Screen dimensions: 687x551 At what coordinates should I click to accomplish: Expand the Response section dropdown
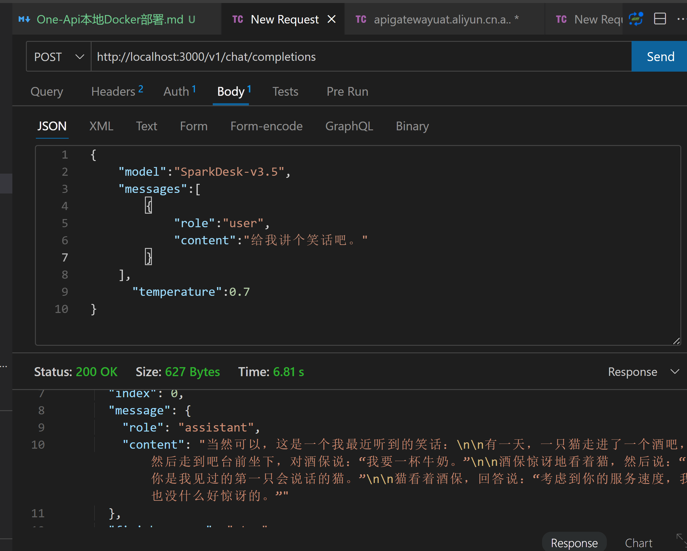coord(675,371)
